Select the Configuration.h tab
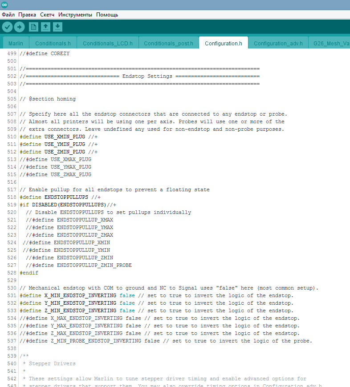The height and width of the screenshot is (387, 350). point(223,44)
